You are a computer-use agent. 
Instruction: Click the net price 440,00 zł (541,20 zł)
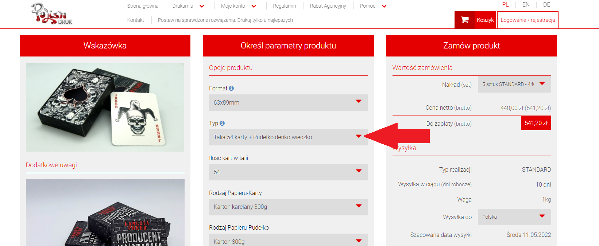[x=526, y=108]
